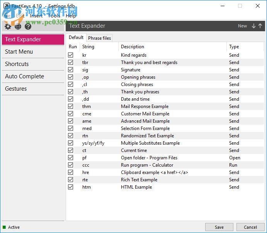The height and width of the screenshot is (233, 267).
Task: Click the green Active status indicator
Action: pyautogui.click(x=4, y=227)
